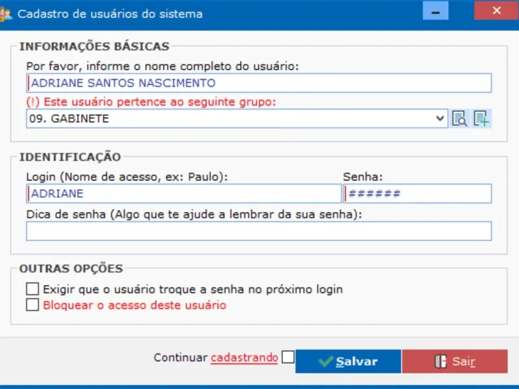Image resolution: width=519 pixels, height=389 pixels.
Task: Toggle the 'Continuar cadastrando' checkbox
Action: pos(288,357)
